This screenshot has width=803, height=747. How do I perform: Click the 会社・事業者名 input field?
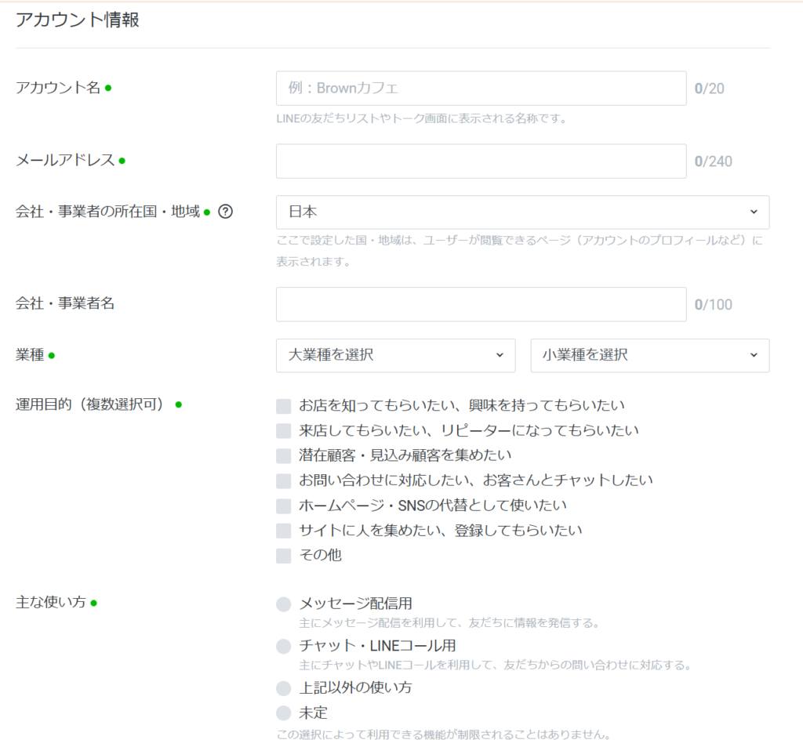[481, 304]
